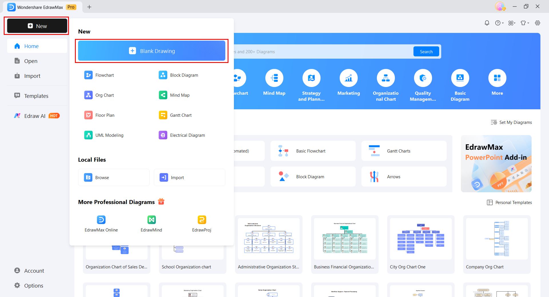Expand the apps grid dropdown
This screenshot has height=297, width=549.
(x=512, y=23)
